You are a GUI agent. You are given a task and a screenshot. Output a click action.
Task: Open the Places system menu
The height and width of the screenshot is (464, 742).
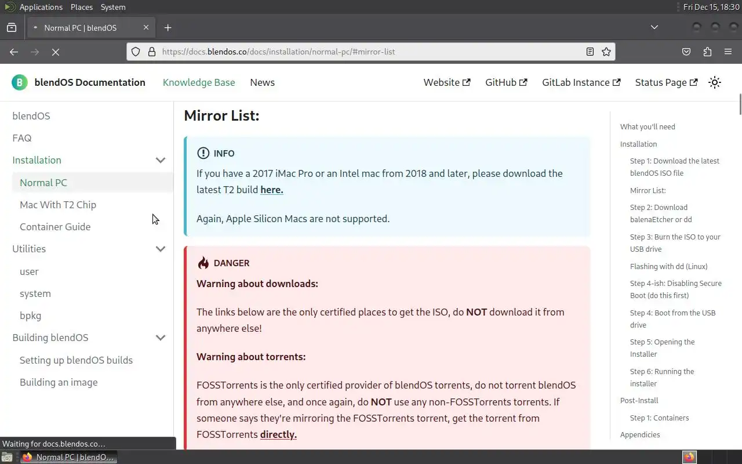pyautogui.click(x=82, y=7)
